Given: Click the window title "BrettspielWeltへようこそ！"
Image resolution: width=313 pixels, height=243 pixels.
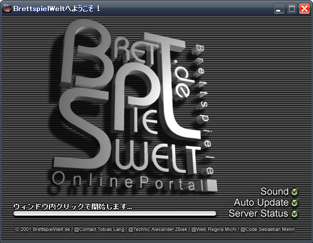Looking at the screenshot, I should [x=57, y=9].
